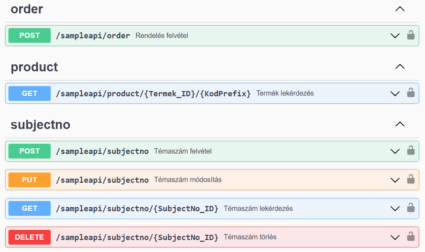
Task: Click the Témaszám felvétel description
Action: pyautogui.click(x=183, y=151)
